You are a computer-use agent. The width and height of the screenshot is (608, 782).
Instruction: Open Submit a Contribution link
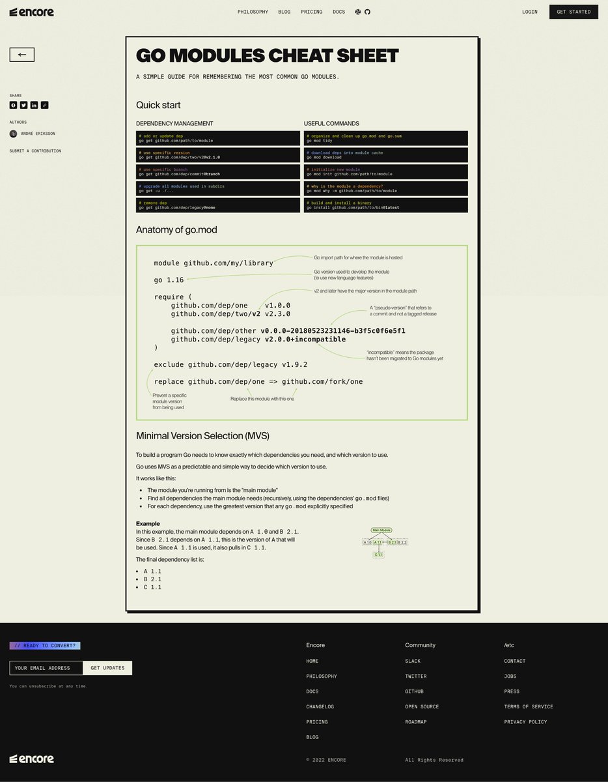click(35, 151)
